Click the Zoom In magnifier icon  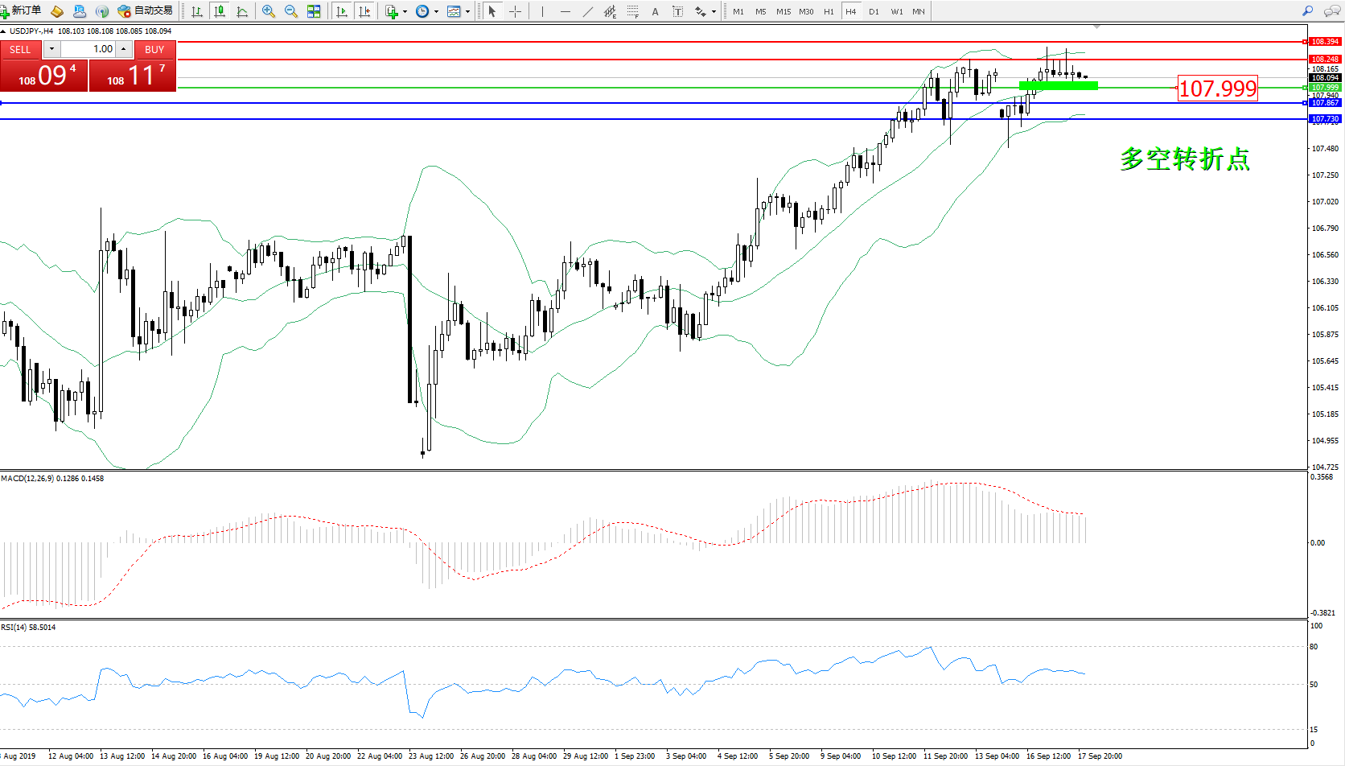tap(269, 11)
